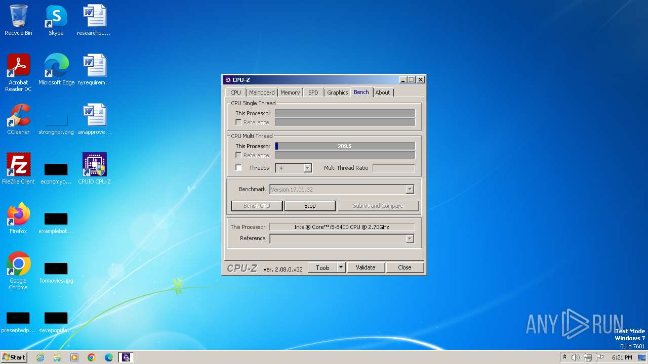
Task: Select the amapprove… Word document
Action: coord(94,119)
